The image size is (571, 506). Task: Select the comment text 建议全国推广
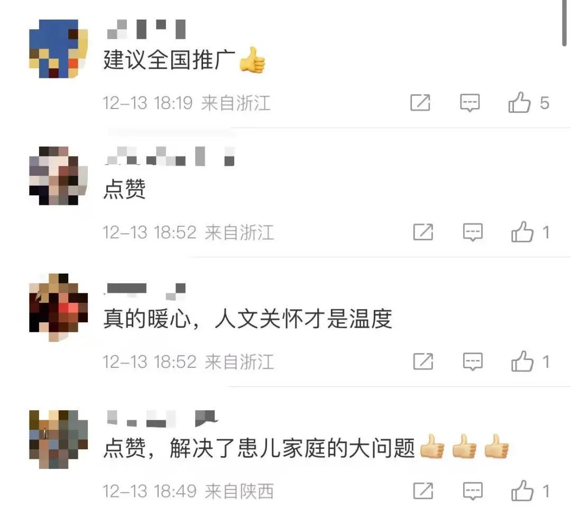[x=169, y=60]
